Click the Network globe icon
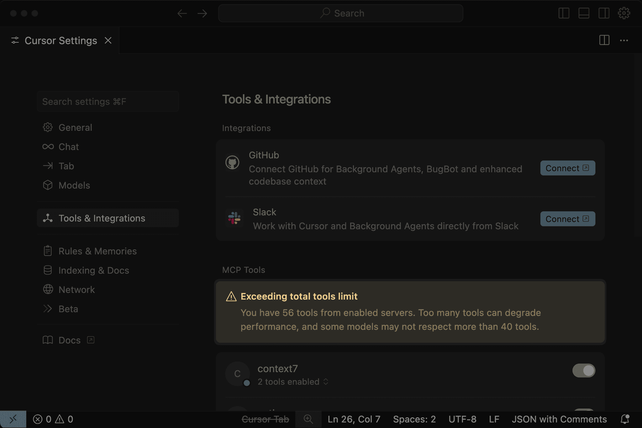 click(48, 289)
